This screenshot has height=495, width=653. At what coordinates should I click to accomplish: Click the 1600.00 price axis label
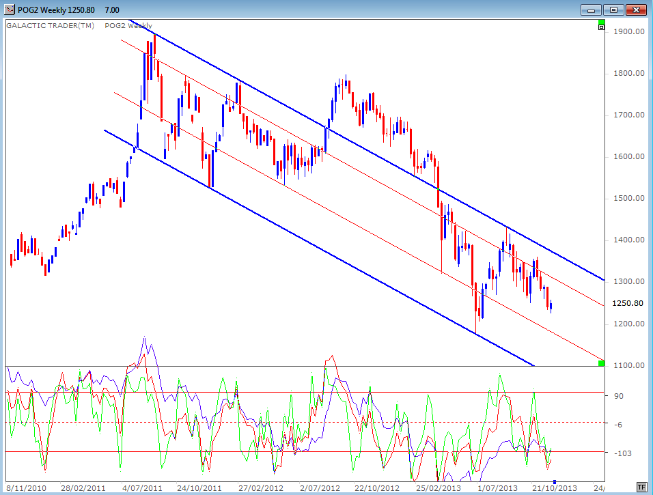pos(629,156)
